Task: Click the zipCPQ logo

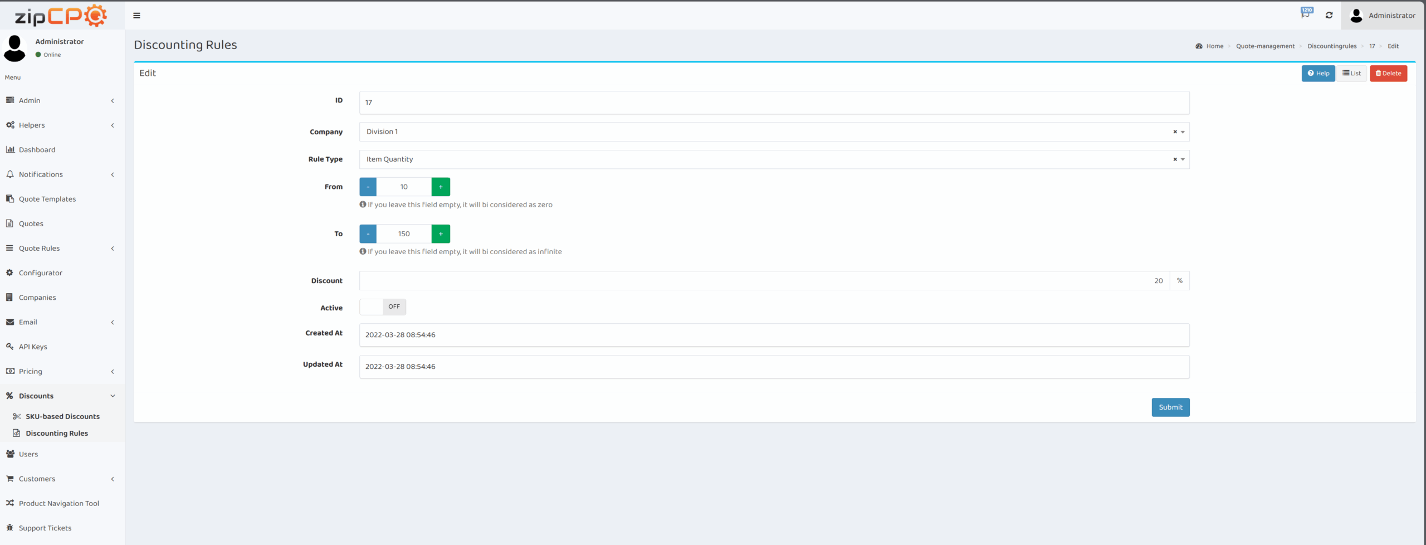Action: 61,16
